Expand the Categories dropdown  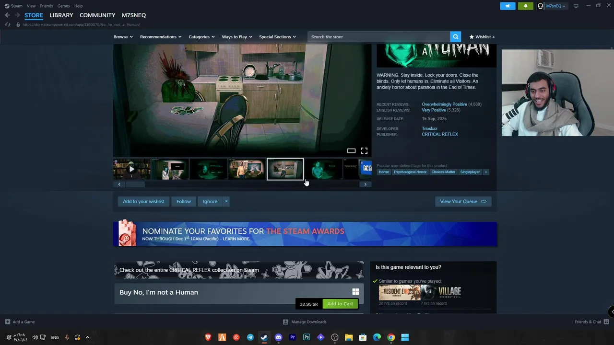tap(201, 37)
